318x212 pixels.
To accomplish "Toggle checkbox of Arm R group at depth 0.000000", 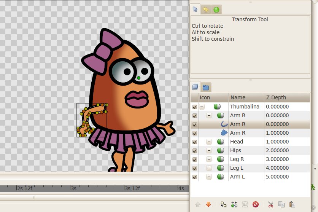I will pos(194,115).
